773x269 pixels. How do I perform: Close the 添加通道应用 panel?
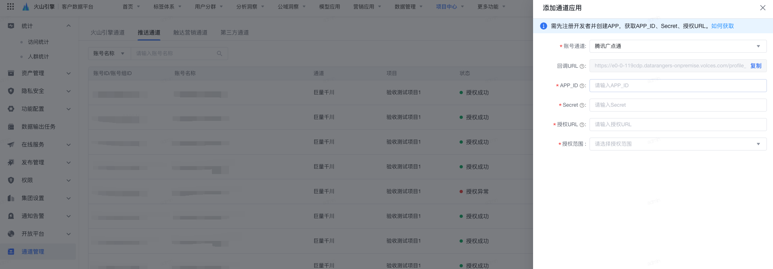(762, 8)
